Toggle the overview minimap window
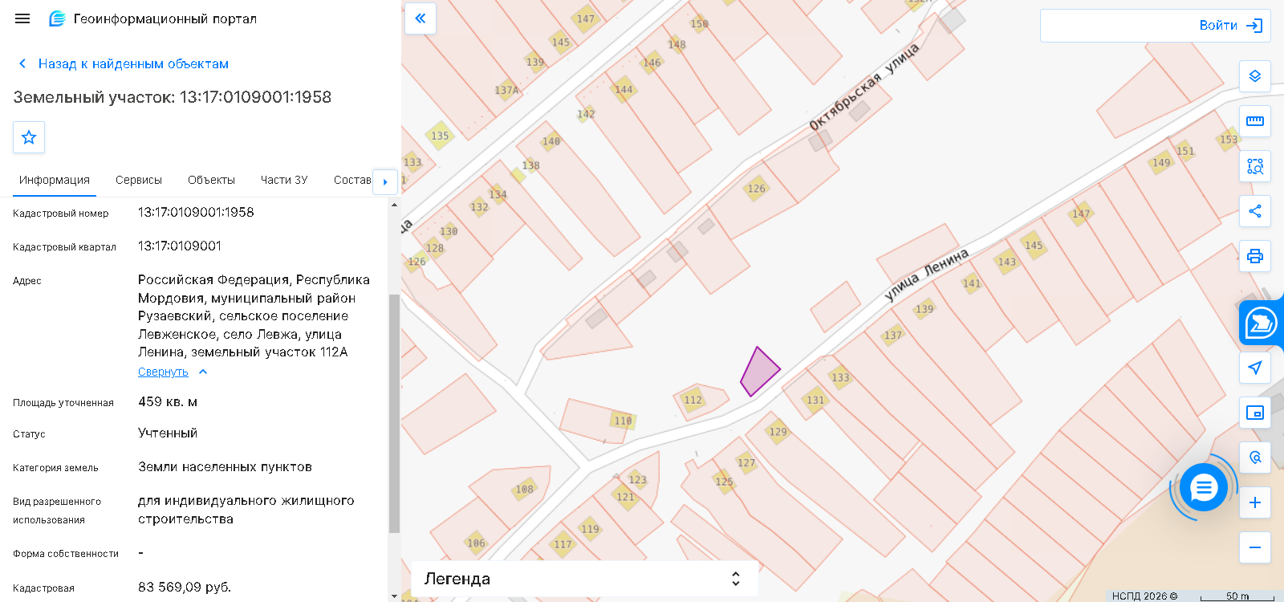The image size is (1284, 602). (1255, 413)
